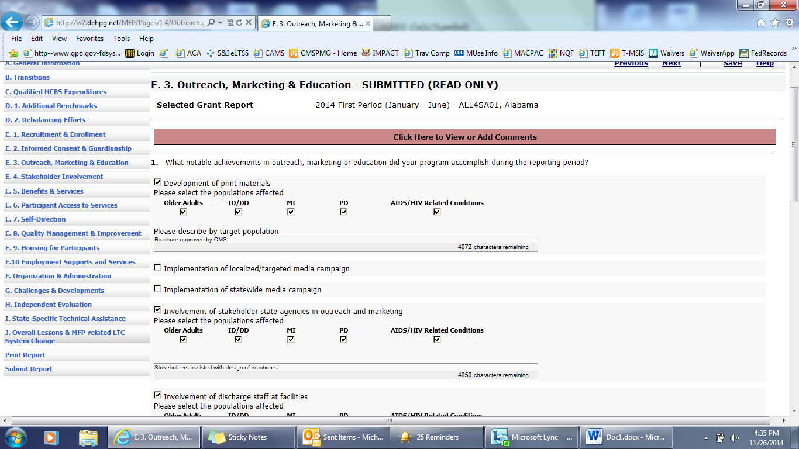Open the Login bookmark in Favorites bar
This screenshot has width=799, height=449.
pos(140,53)
